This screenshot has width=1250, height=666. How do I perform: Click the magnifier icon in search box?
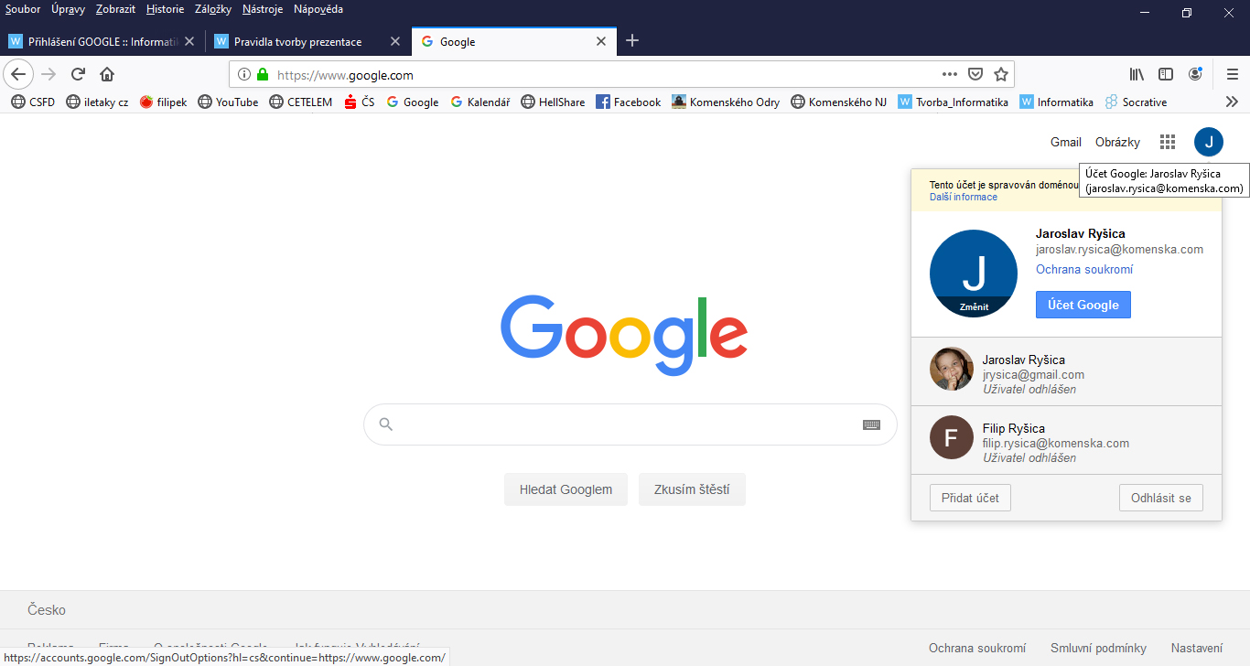385,424
